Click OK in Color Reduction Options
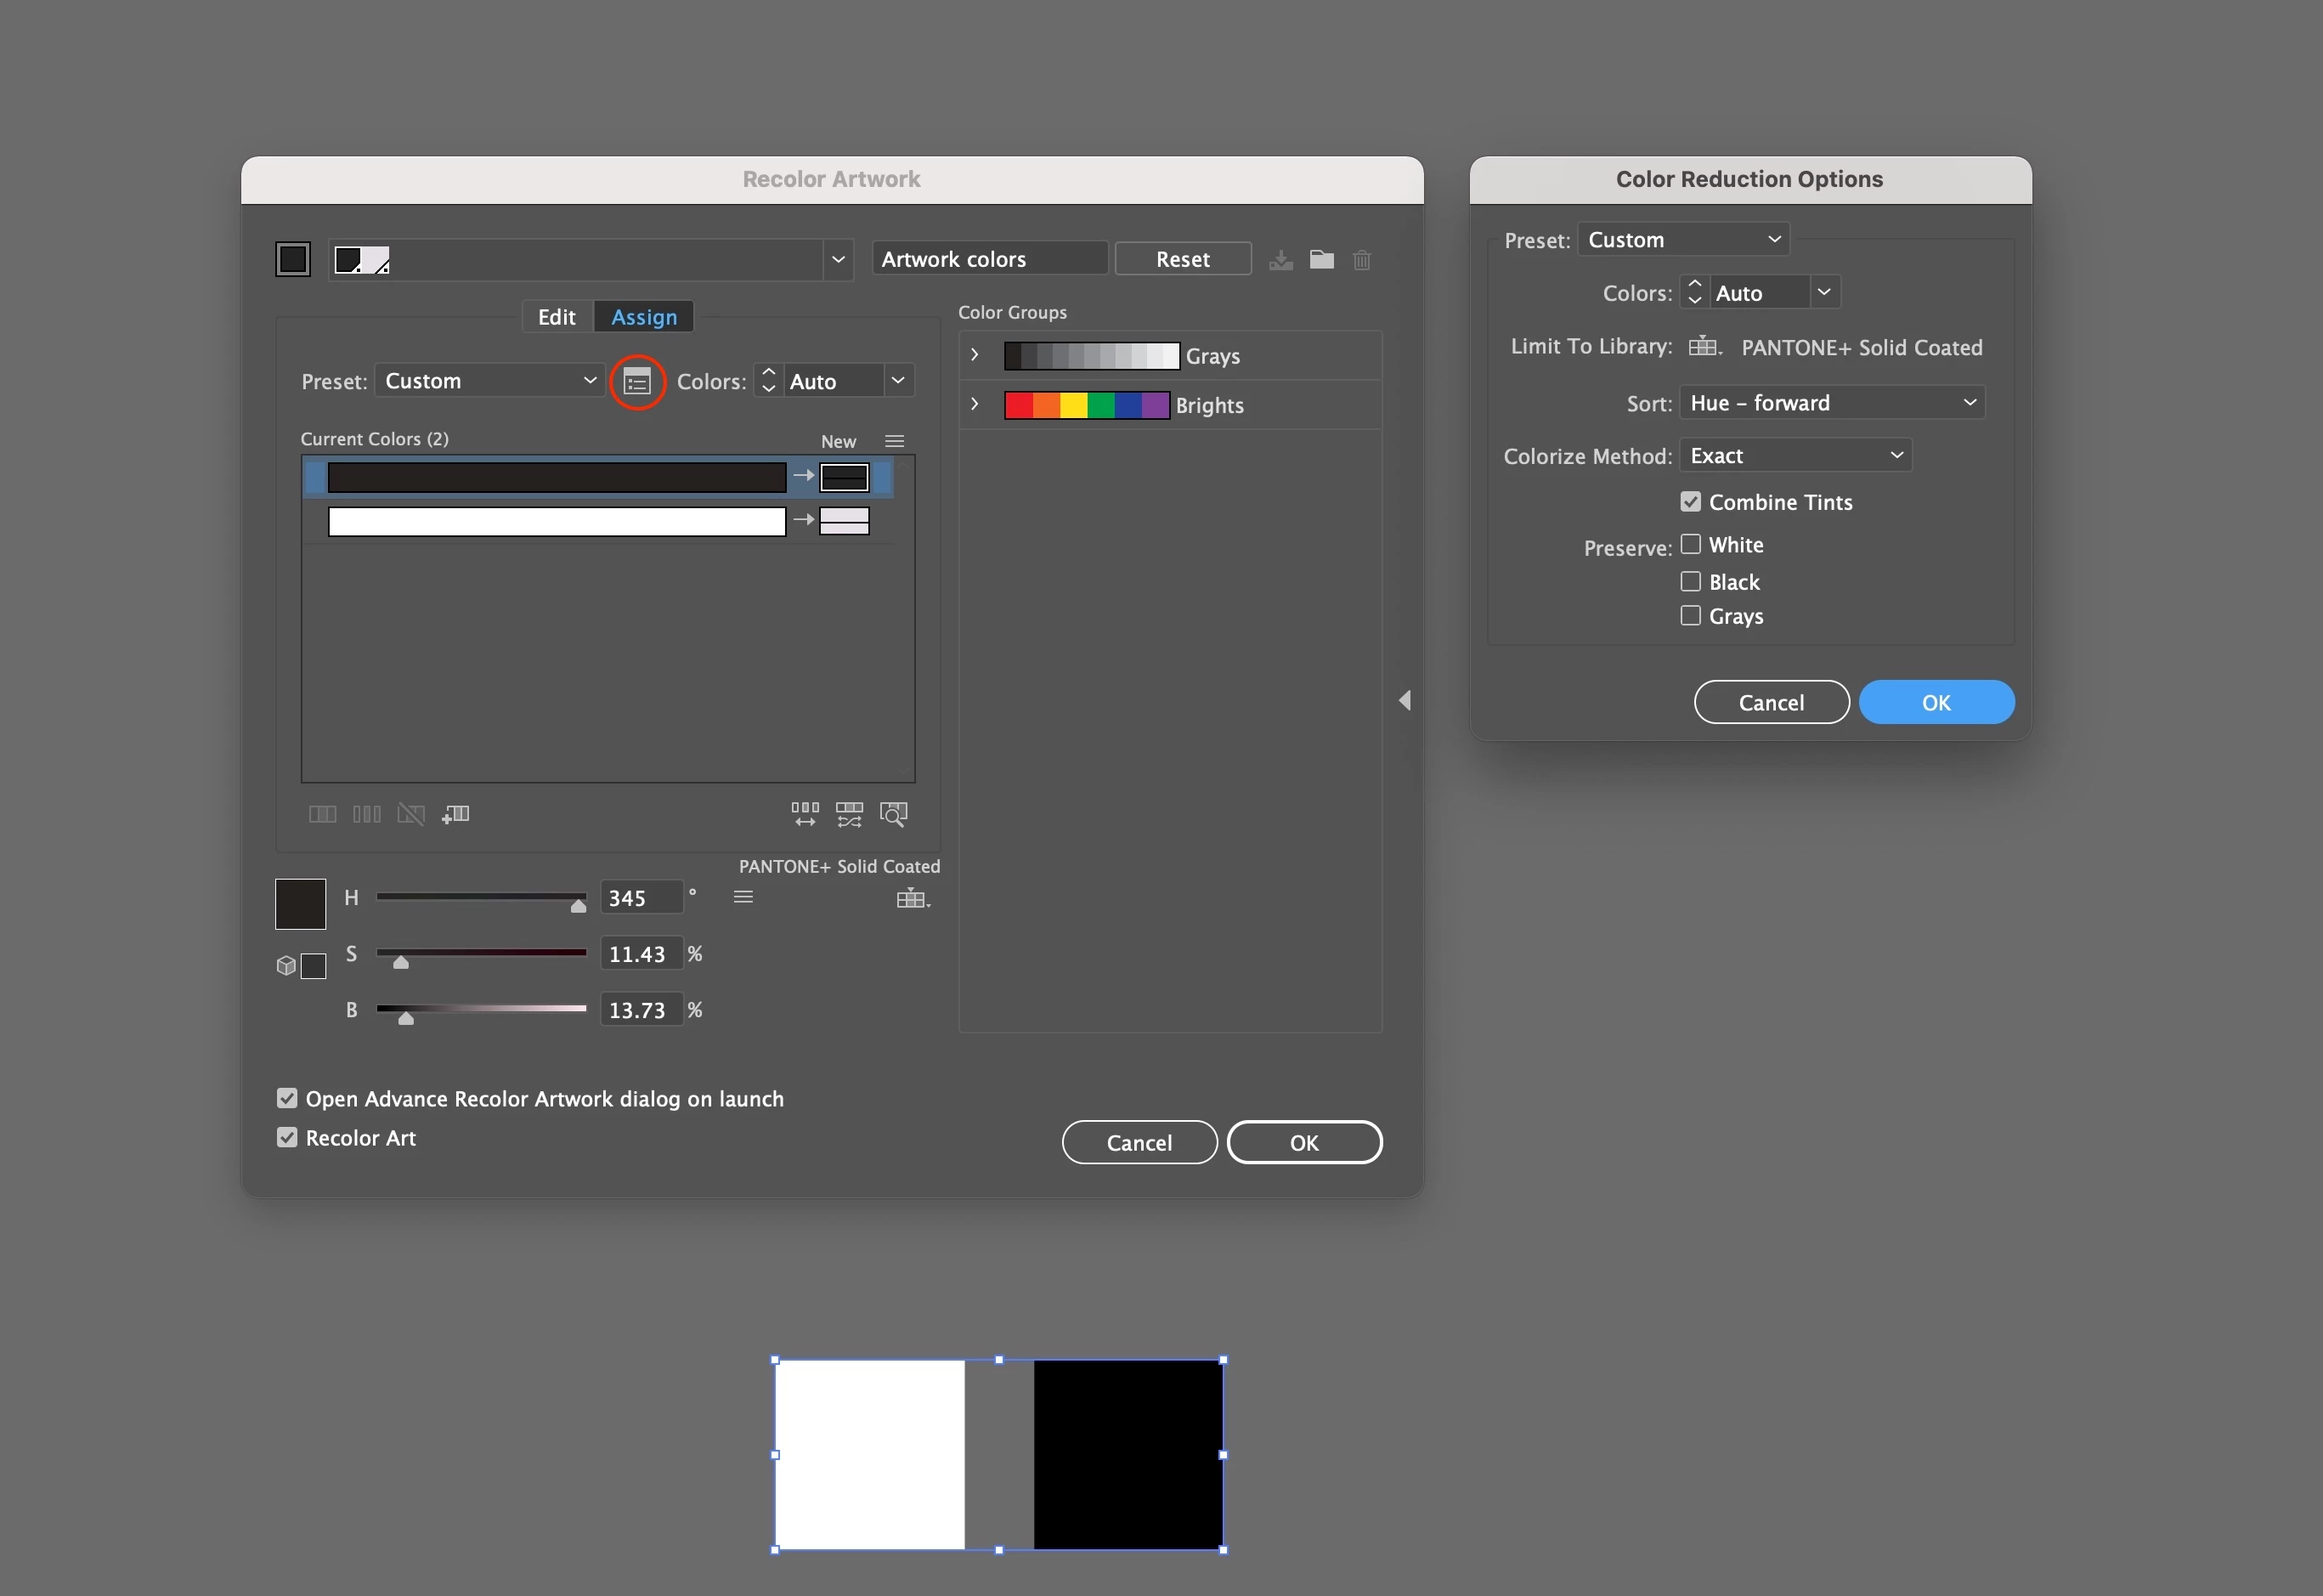This screenshot has height=1596, width=2323. (x=1936, y=702)
